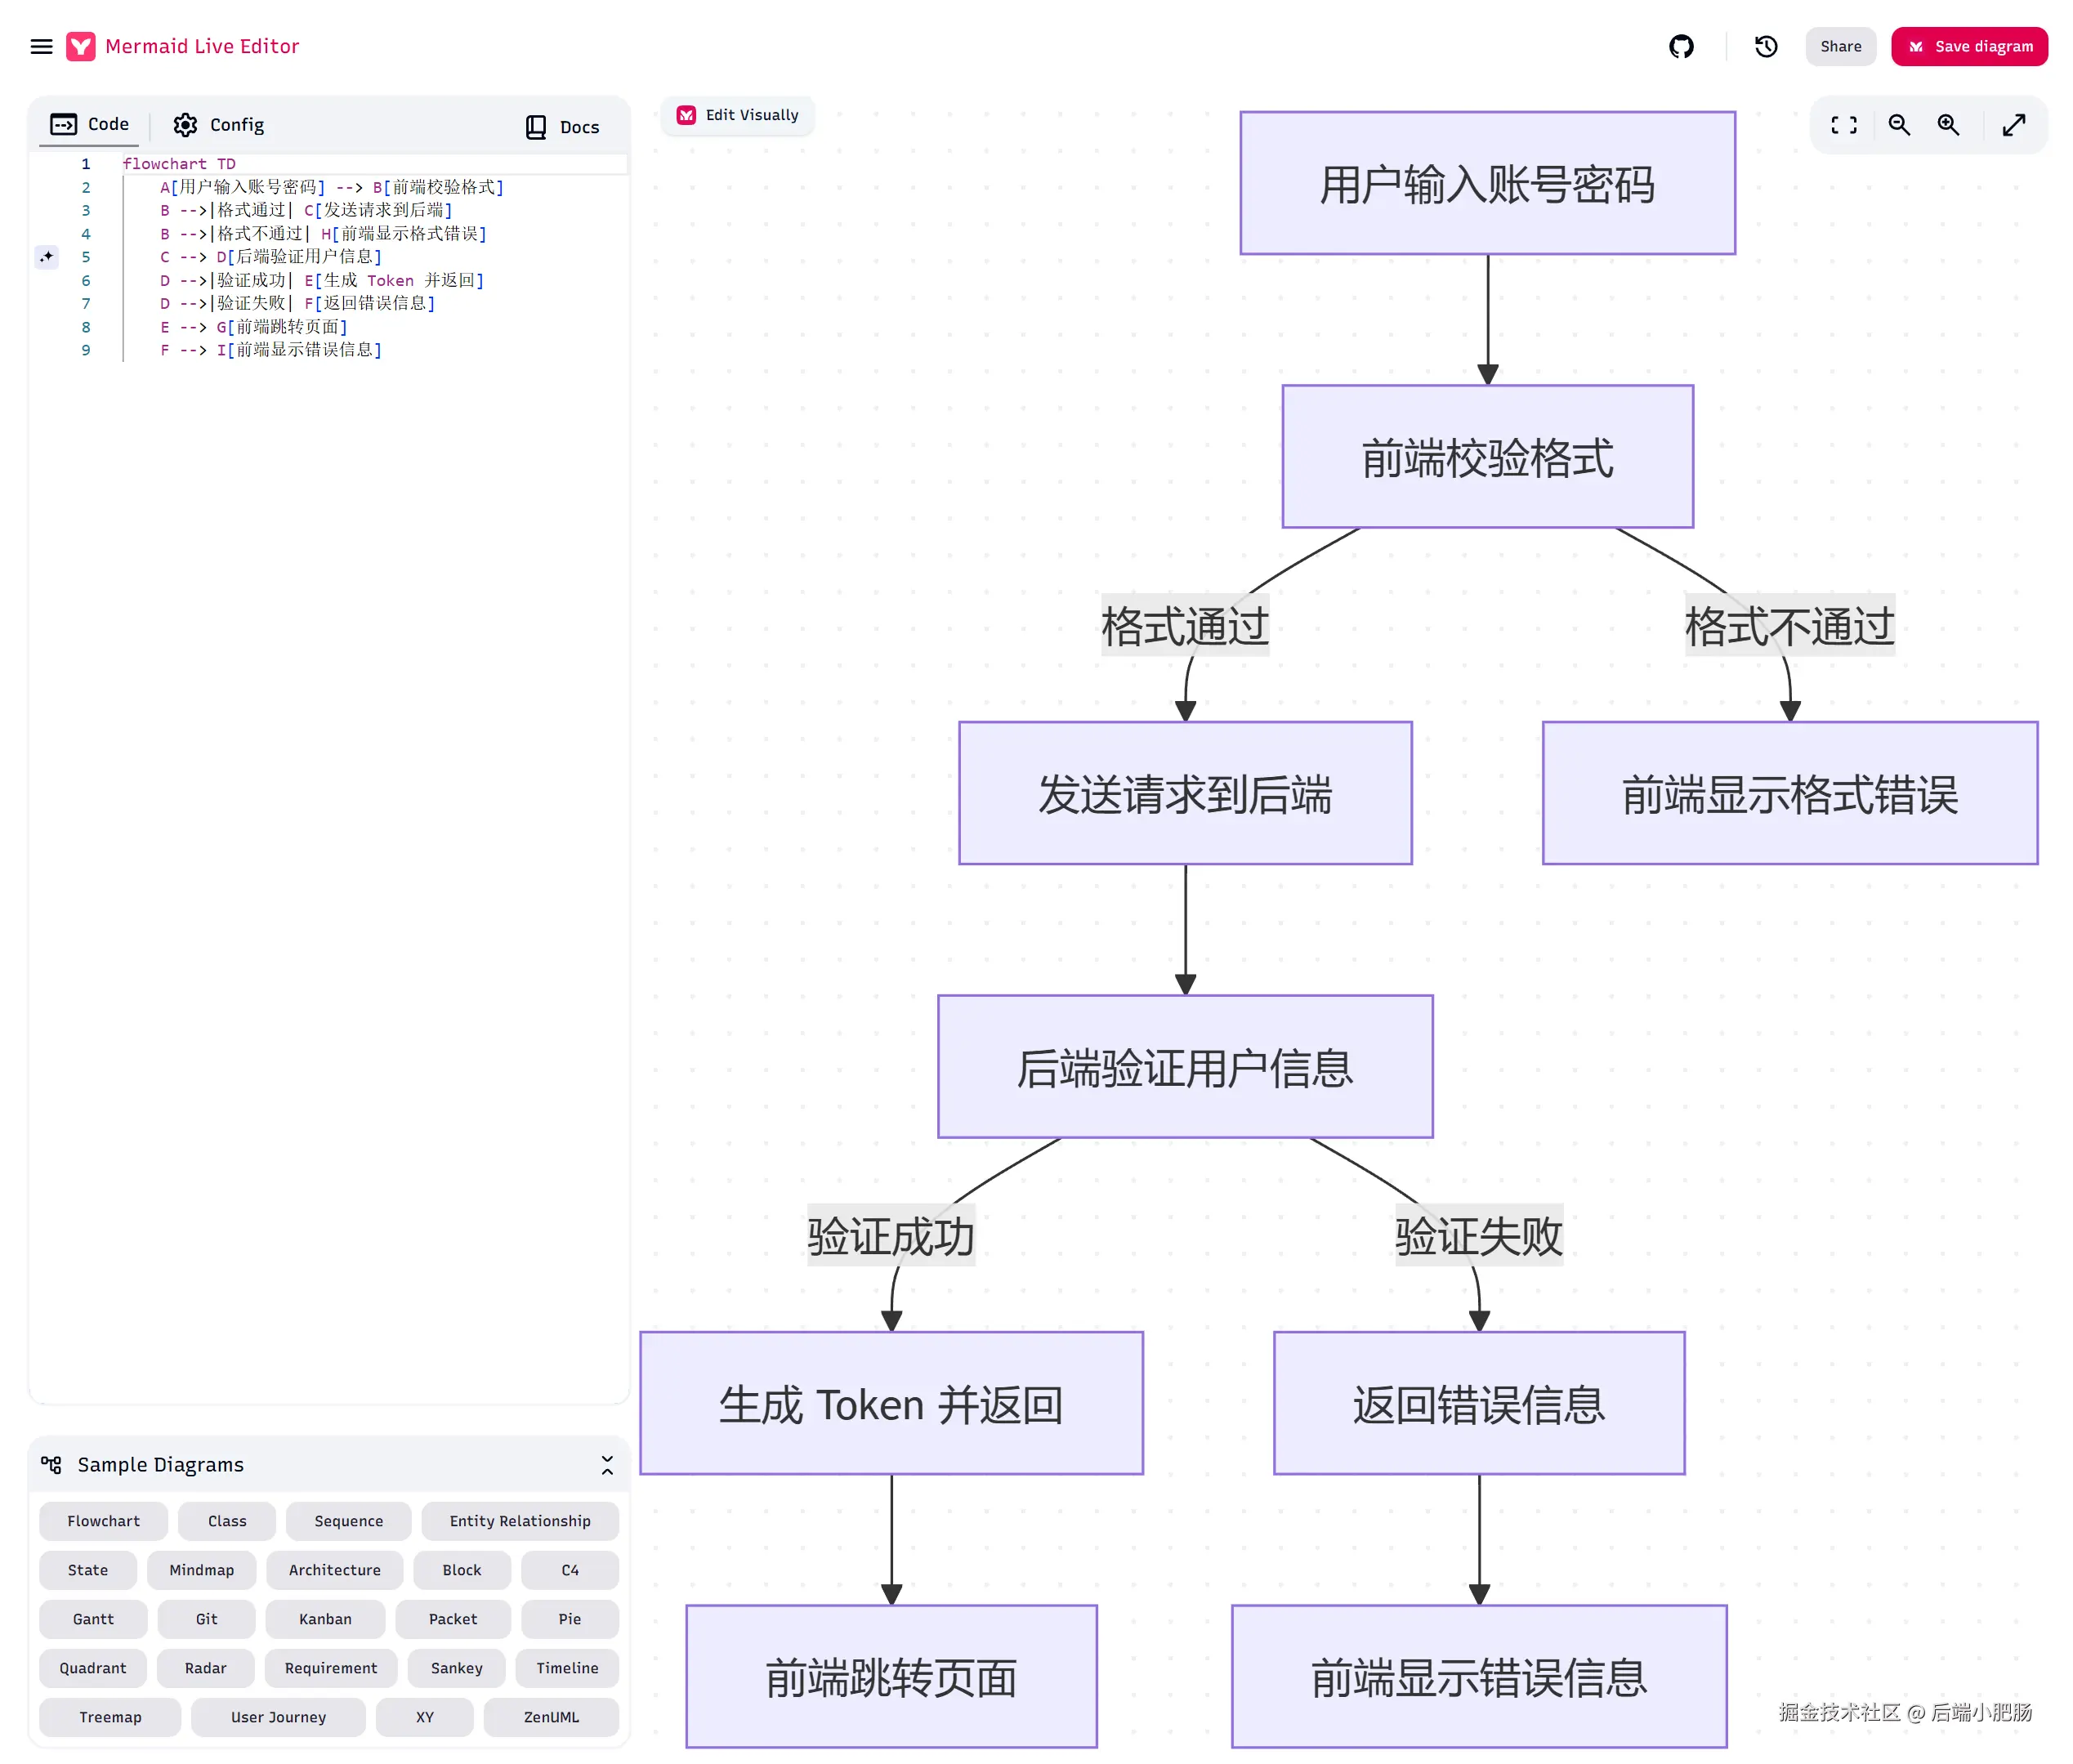Open the GitHub repository icon
This screenshot has width=2073, height=1764.
1681,46
